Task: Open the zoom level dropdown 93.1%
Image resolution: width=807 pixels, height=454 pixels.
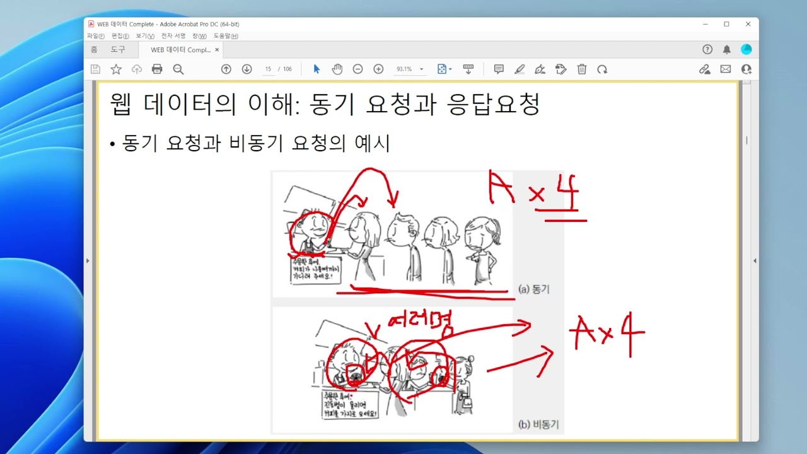Action: [x=410, y=69]
